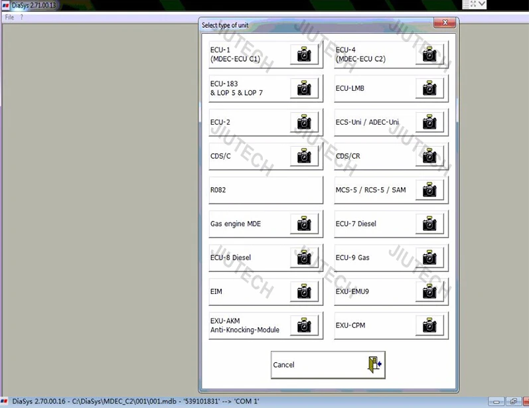Image resolution: width=529 pixels, height=408 pixels.
Task: Select the MCS-5 / RCS-5 / SAM icon
Action: (x=429, y=190)
